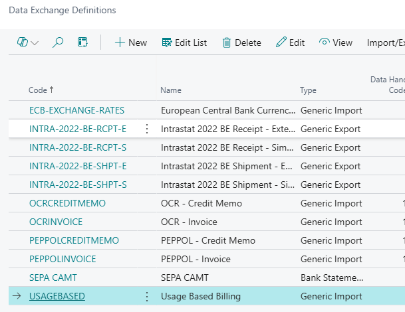Sort by the Code column header
The height and width of the screenshot is (312, 405).
point(41,90)
